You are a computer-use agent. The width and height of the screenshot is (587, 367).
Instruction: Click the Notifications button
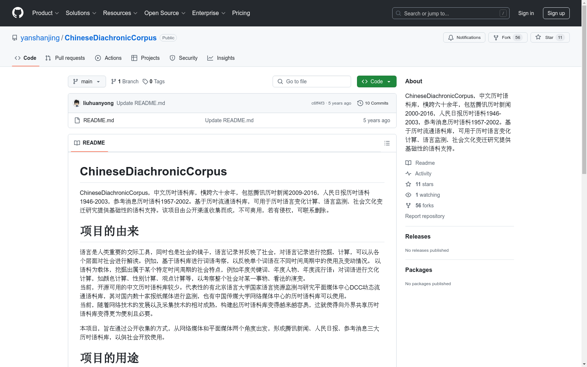tap(464, 37)
